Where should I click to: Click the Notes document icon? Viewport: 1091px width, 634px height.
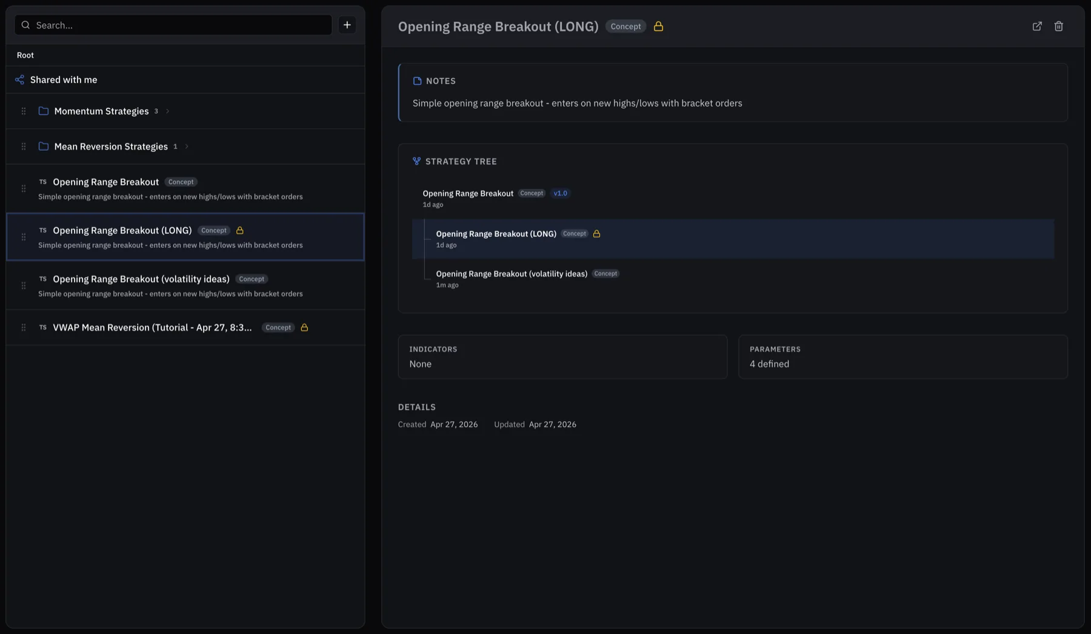click(x=417, y=81)
